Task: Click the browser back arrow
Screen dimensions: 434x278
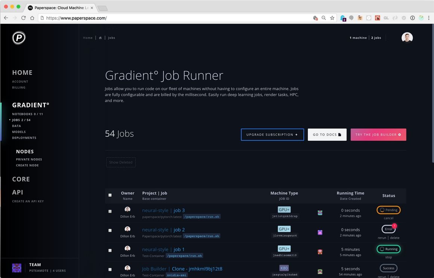Action: [6, 18]
